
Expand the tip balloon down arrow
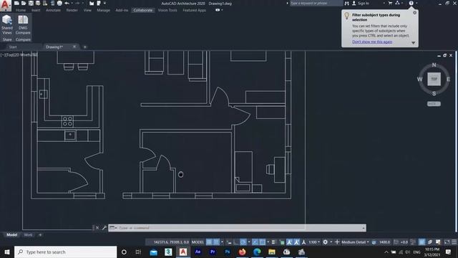pyautogui.click(x=414, y=43)
